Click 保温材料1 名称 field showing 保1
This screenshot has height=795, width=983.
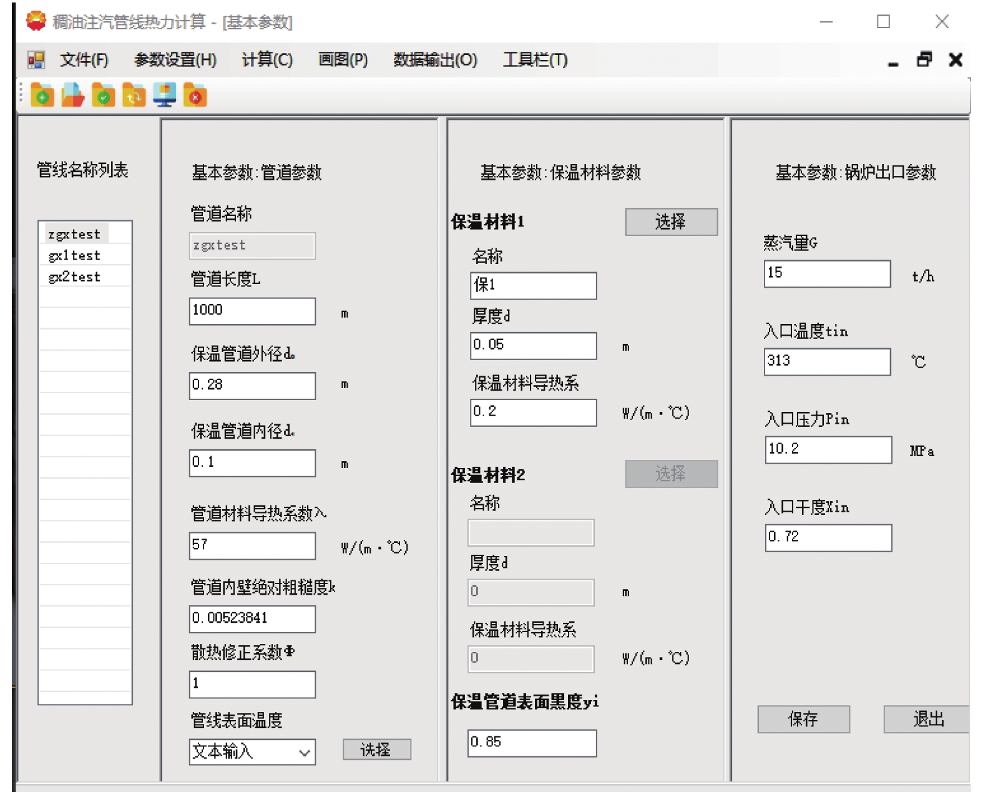[534, 286]
